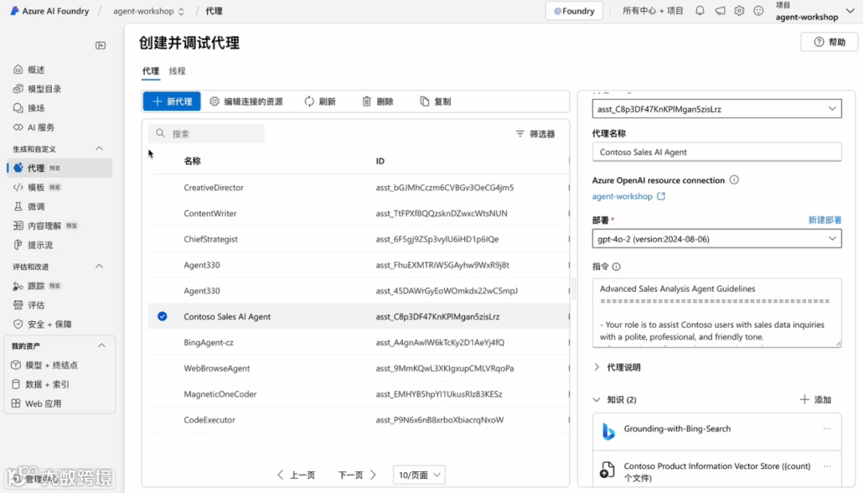Collapse the left sidebar panel icon
Image resolution: width=863 pixels, height=493 pixels.
(x=100, y=45)
